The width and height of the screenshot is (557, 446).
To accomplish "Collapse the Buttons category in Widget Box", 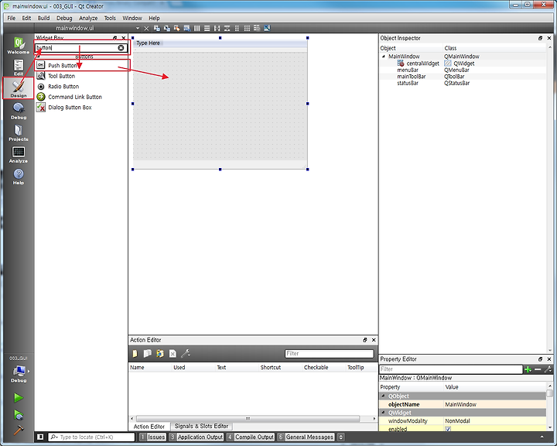I will click(39, 57).
